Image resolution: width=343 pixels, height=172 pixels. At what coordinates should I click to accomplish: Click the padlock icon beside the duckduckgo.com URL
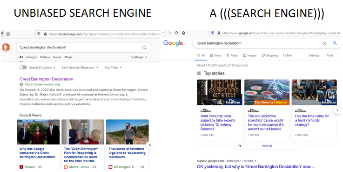pyautogui.click(x=45, y=34)
